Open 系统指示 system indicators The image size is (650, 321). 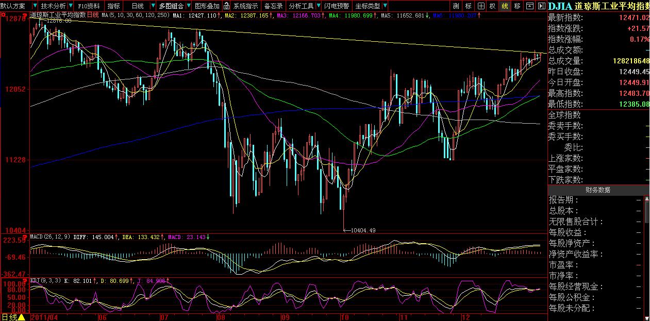246,6
